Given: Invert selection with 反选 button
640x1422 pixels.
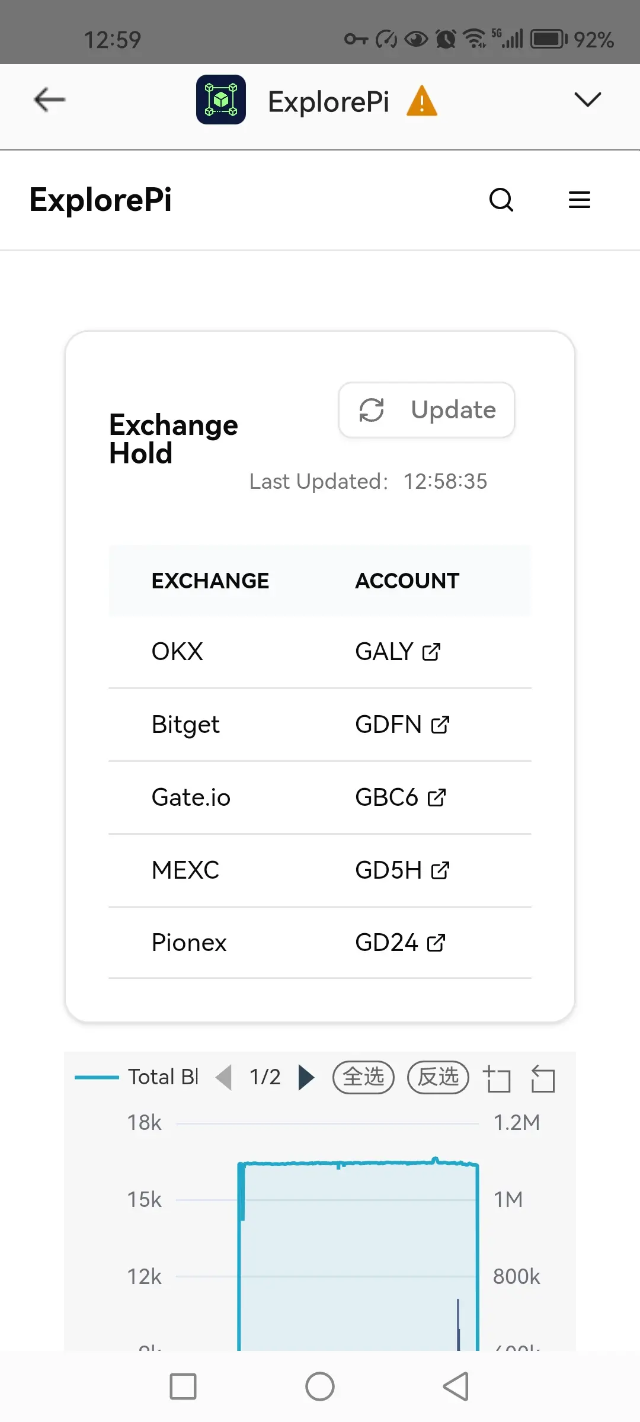Looking at the screenshot, I should (x=438, y=1077).
